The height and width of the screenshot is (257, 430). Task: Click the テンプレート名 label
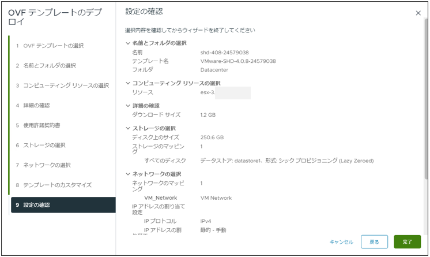click(x=150, y=61)
